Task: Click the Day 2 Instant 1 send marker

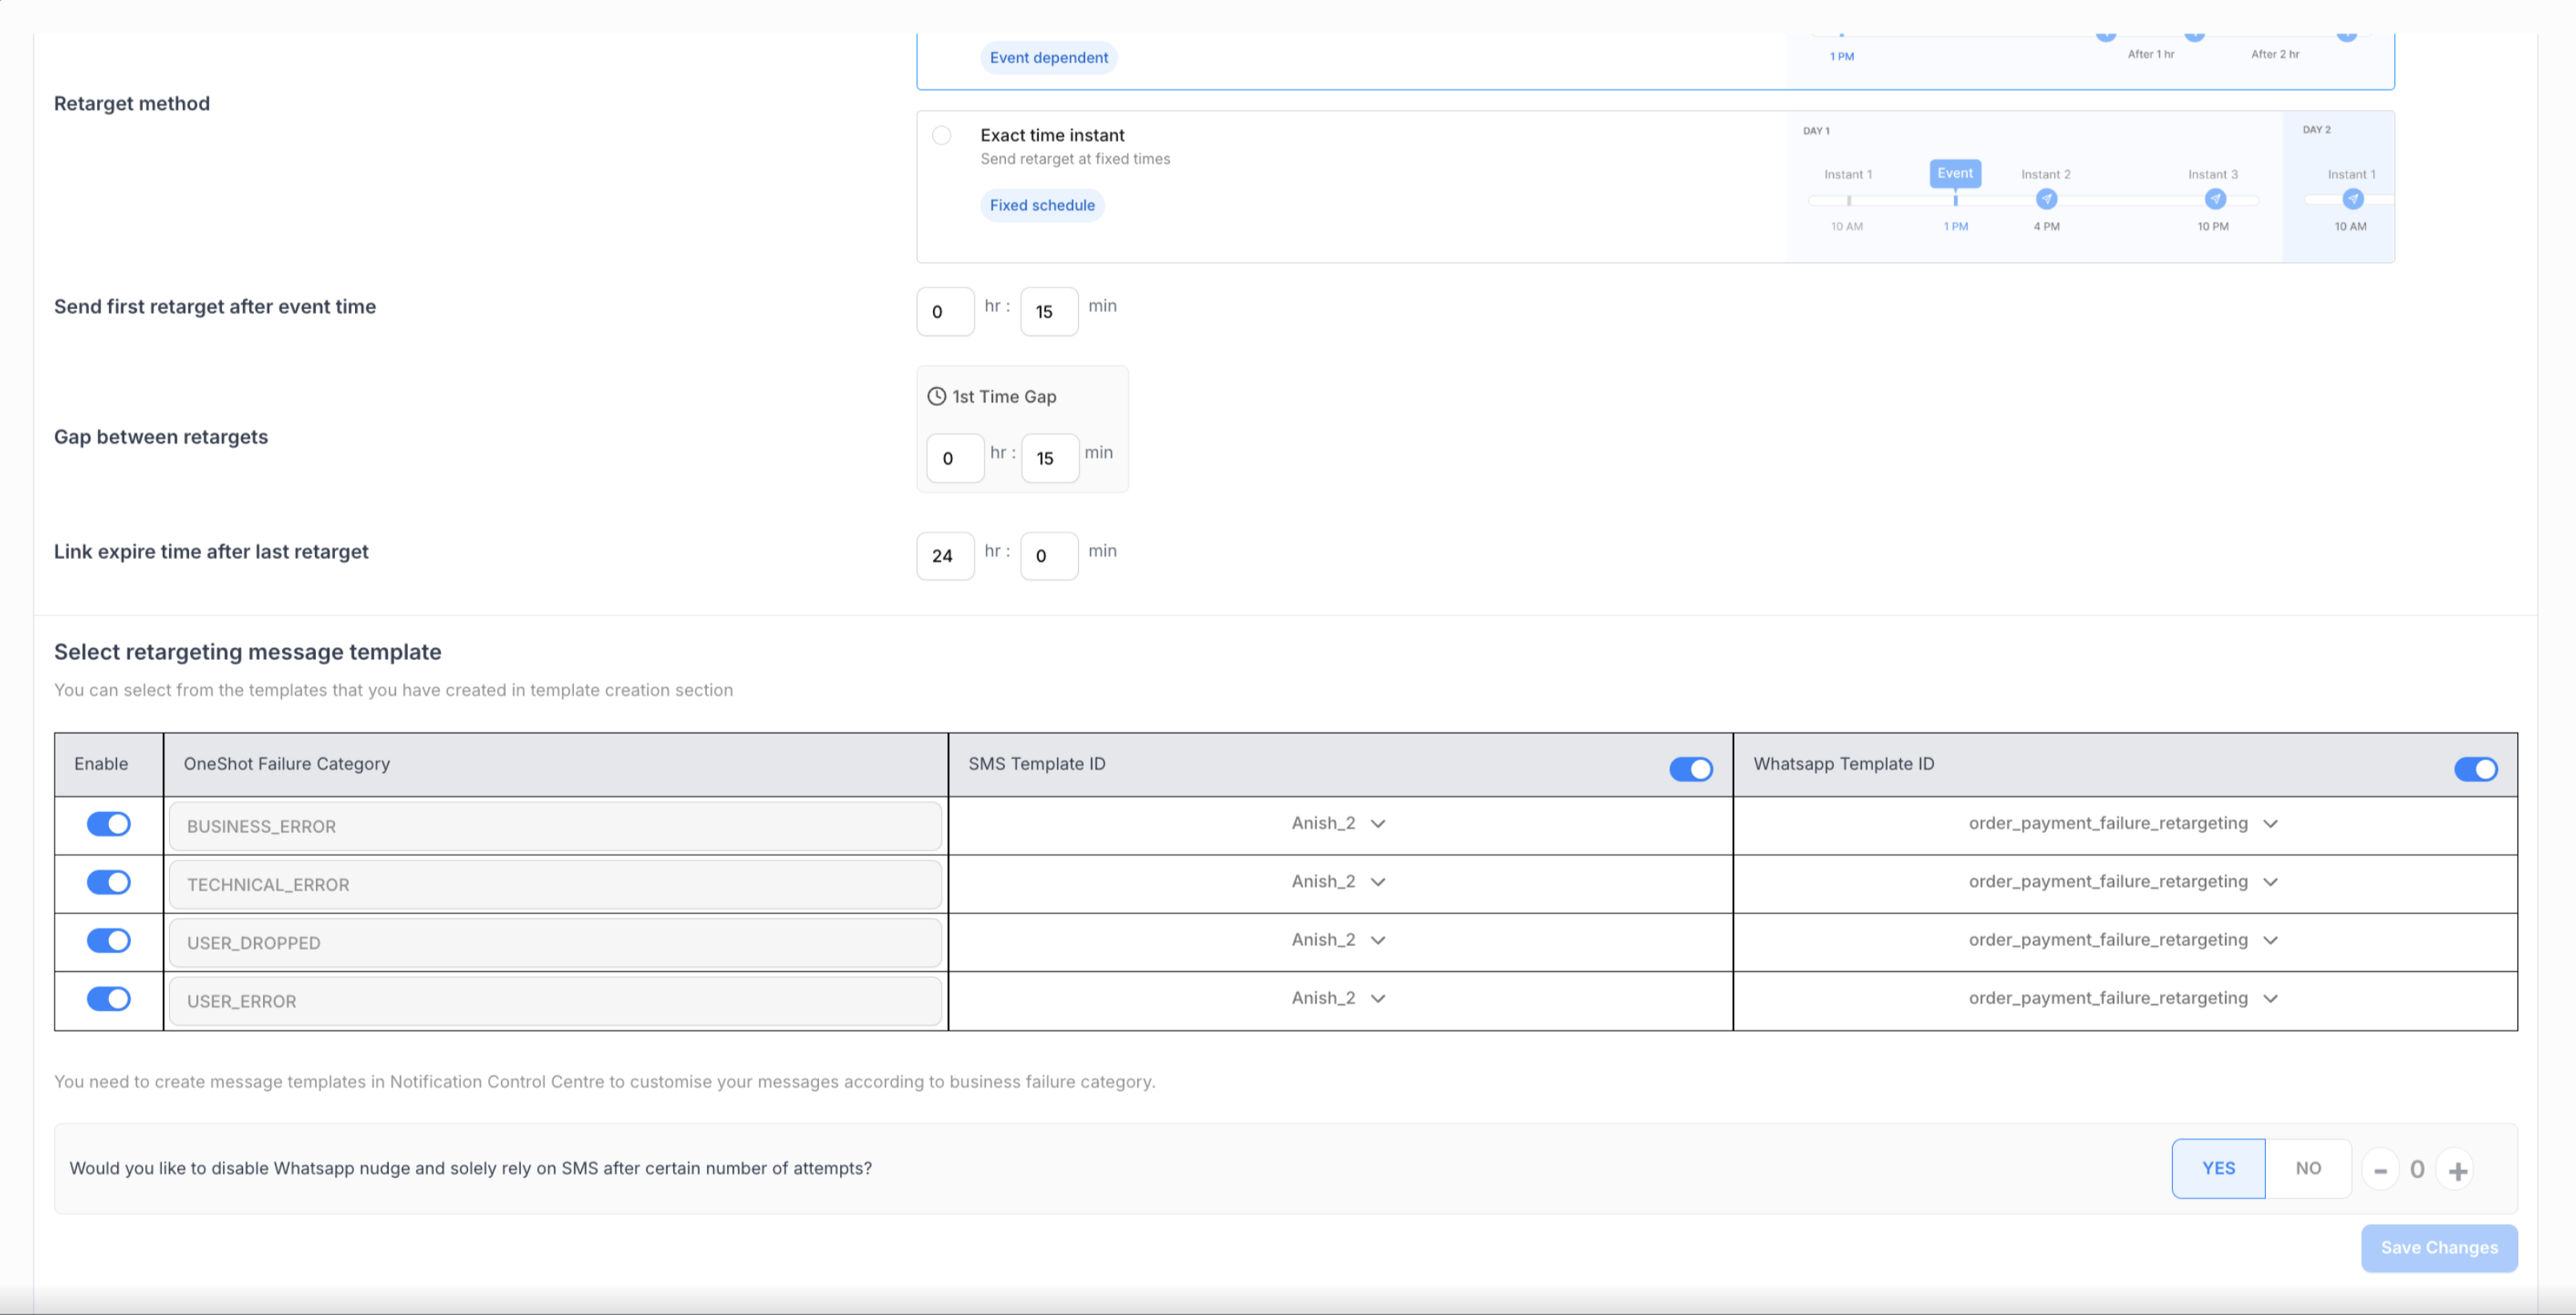Action: (2352, 199)
